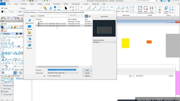
Task: Switch to the Drawing Aids ribbon tab
Action: click(x=76, y=4)
